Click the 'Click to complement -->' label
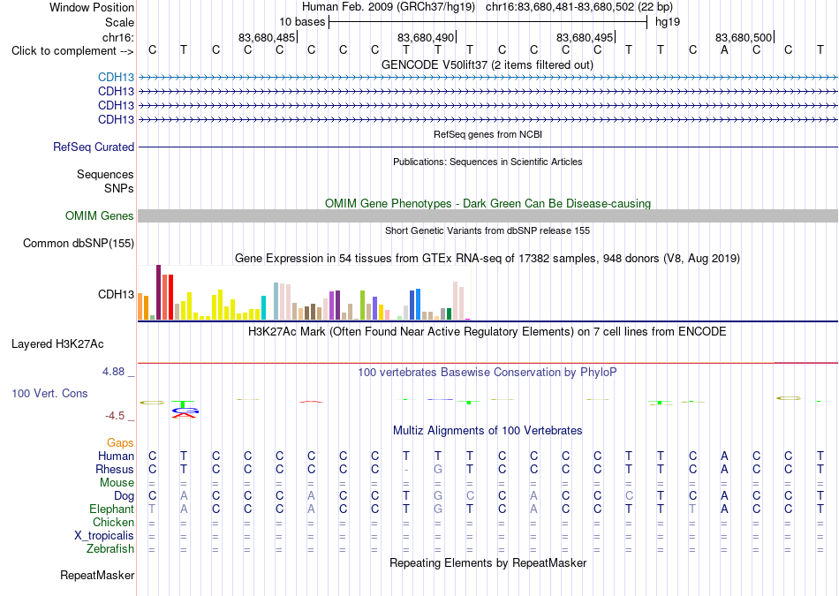 pos(72,51)
